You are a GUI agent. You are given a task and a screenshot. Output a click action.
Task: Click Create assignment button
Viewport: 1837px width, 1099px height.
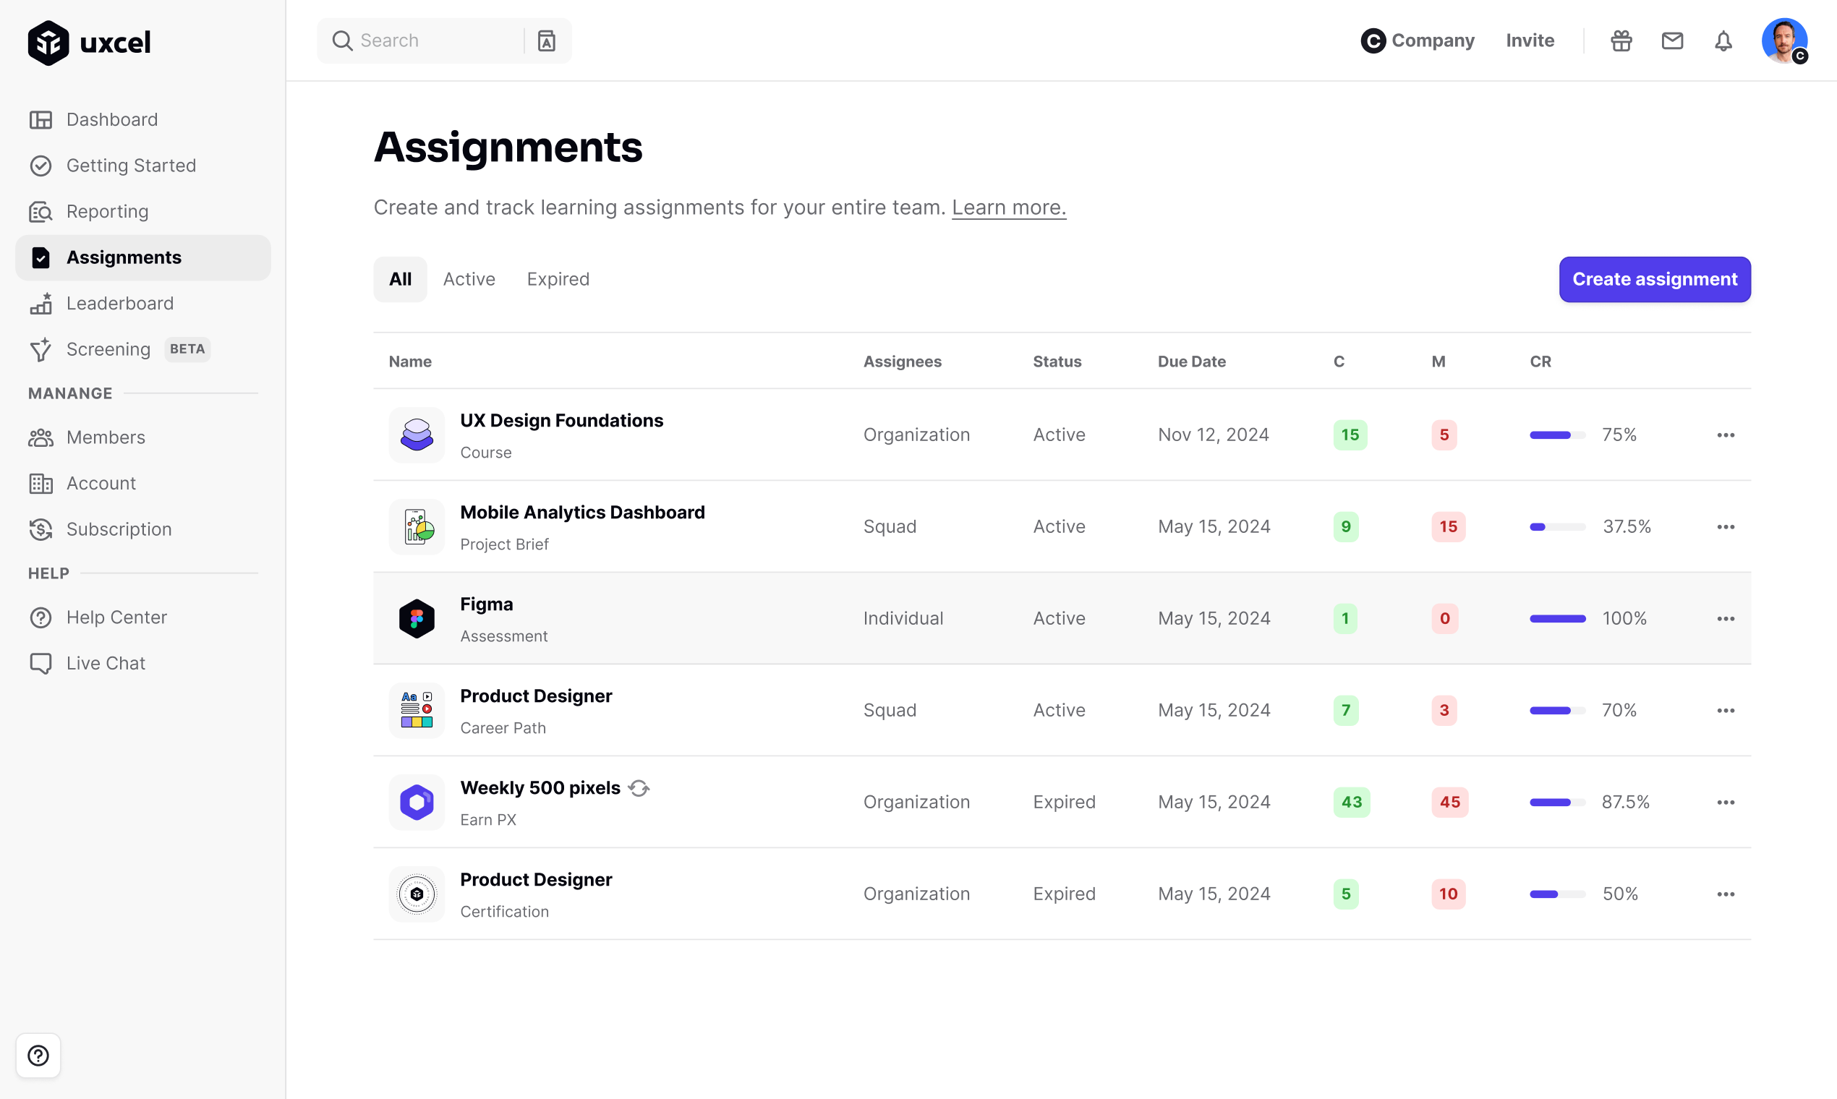[x=1654, y=279]
